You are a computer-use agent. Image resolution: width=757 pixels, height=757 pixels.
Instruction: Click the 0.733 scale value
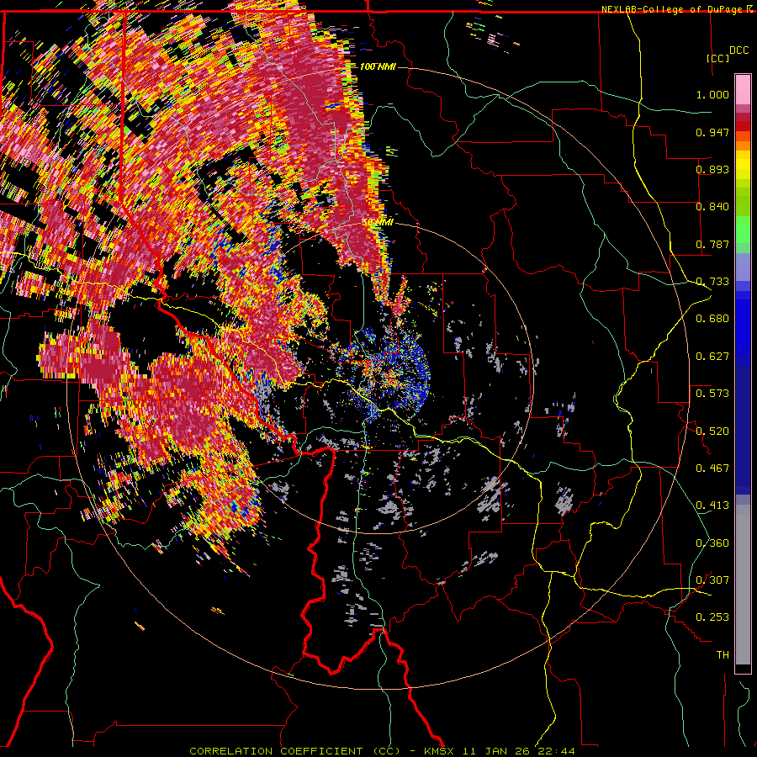tap(712, 282)
